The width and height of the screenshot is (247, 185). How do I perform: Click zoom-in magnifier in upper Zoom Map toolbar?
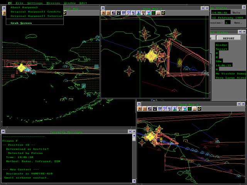103,13
